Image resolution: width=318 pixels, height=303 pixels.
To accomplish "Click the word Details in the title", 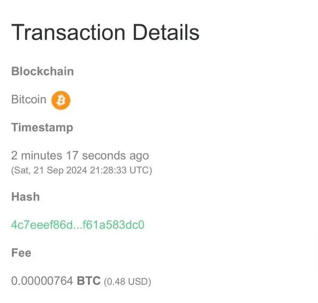I will coord(166,33).
